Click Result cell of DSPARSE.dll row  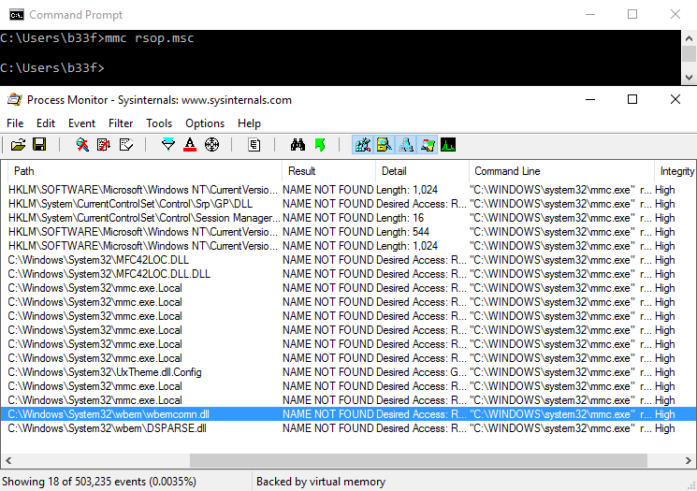tap(328, 428)
